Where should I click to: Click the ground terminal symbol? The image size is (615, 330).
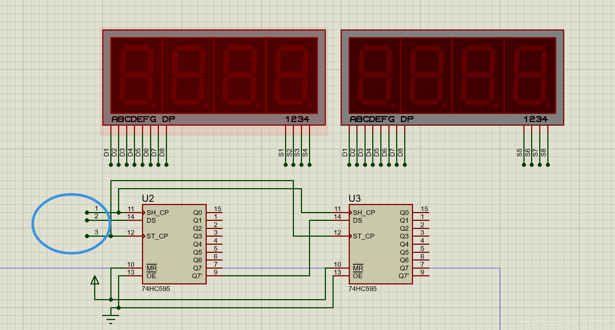coord(110,319)
